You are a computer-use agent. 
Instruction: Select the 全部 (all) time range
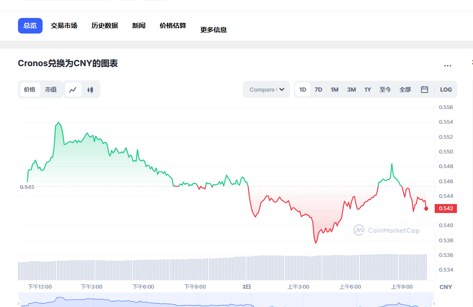point(405,89)
